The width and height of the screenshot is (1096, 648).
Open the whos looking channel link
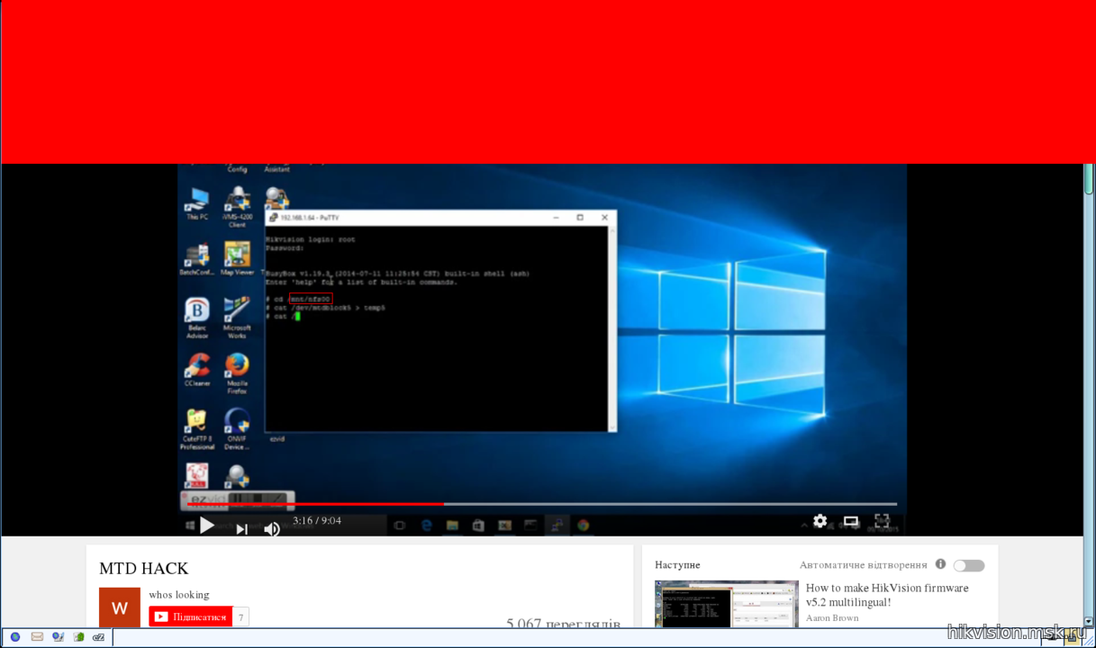[x=179, y=595]
